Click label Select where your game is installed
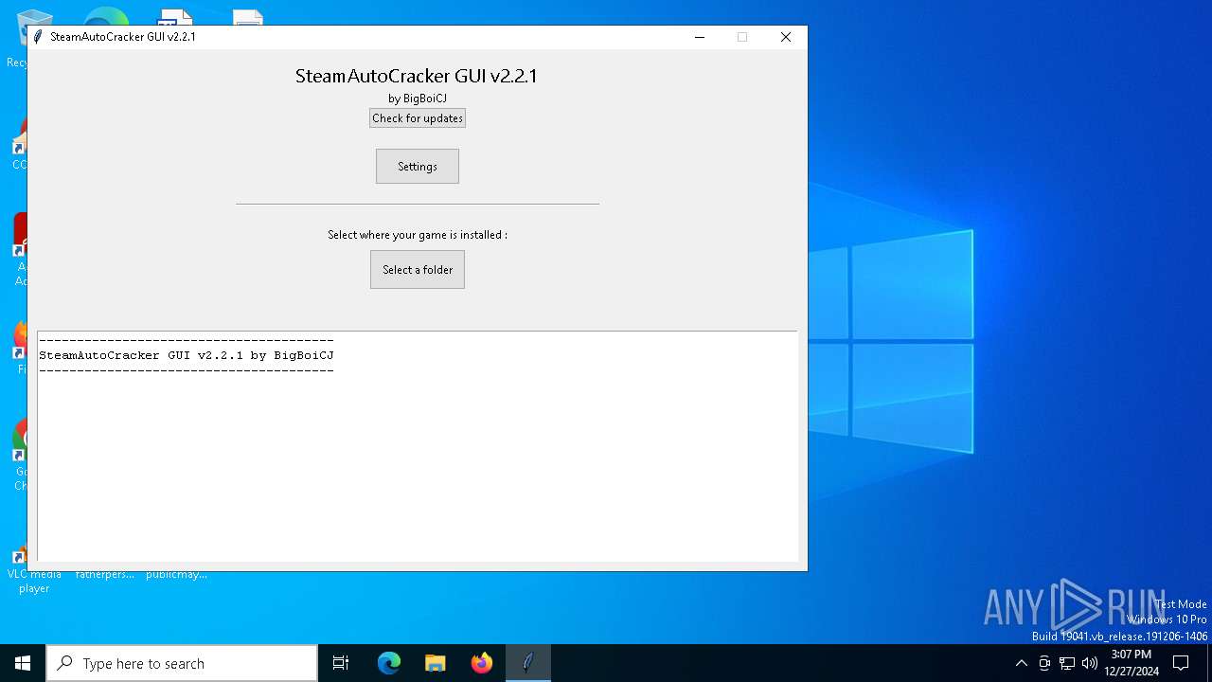1212x682 pixels. (x=418, y=235)
